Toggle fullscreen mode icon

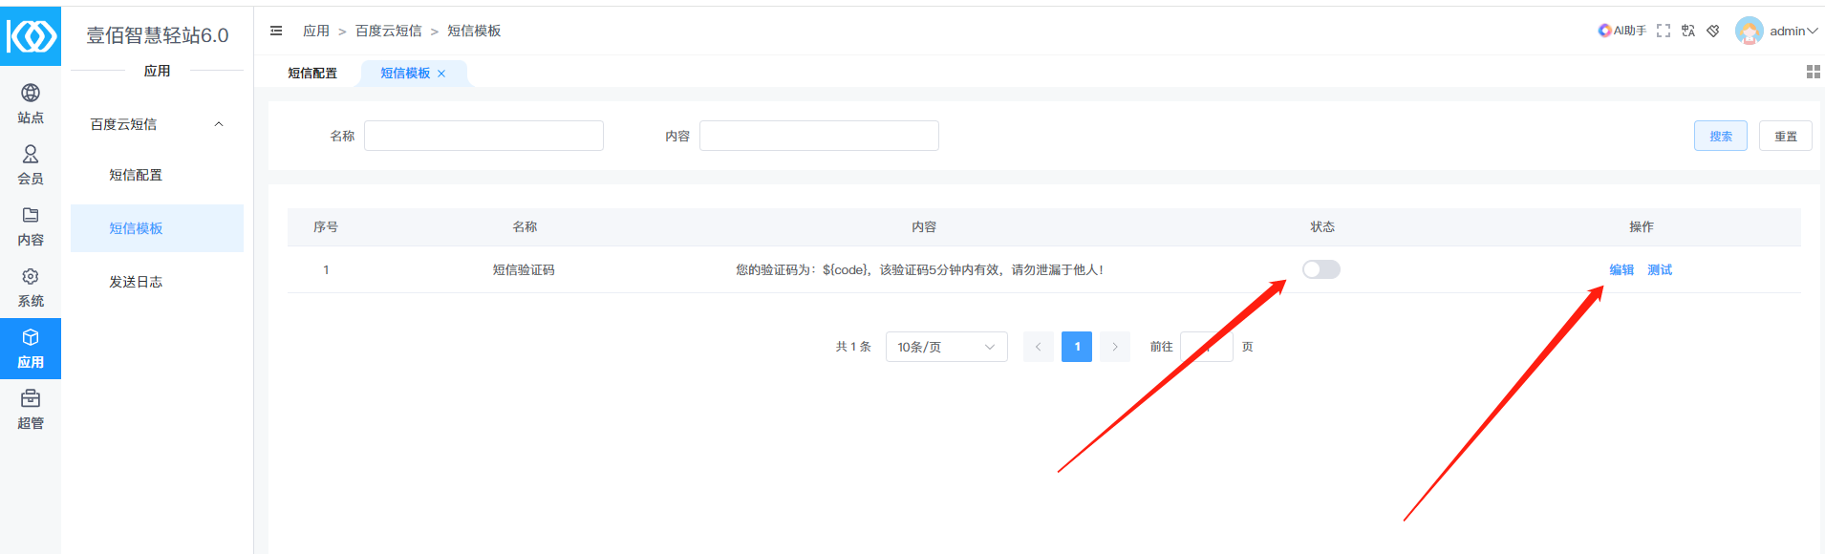tap(1664, 31)
